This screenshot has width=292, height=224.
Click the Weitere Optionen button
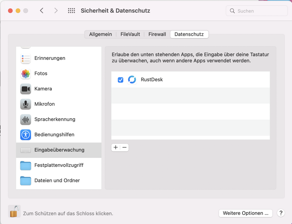coord(245,213)
